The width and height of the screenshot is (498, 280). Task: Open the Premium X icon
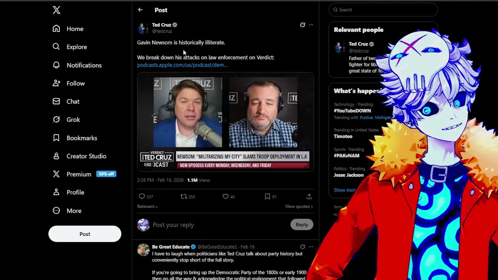(x=56, y=174)
